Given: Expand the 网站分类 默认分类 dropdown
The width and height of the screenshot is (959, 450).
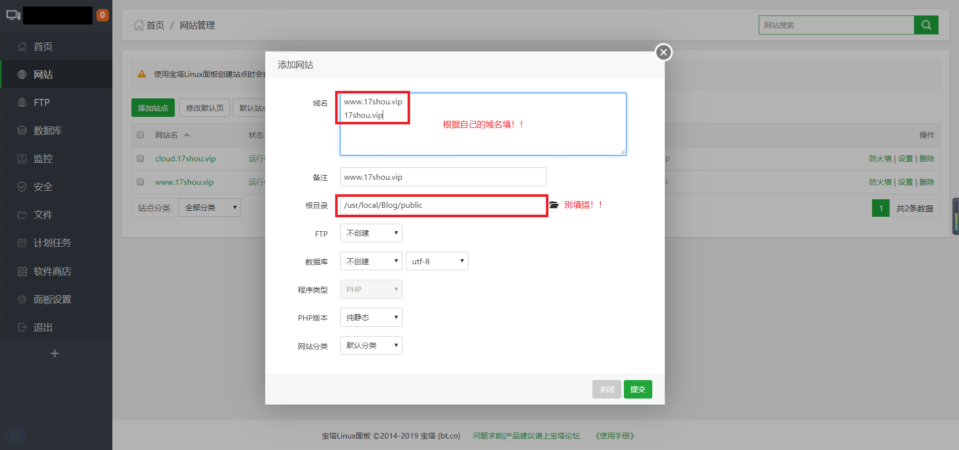Looking at the screenshot, I should [371, 345].
